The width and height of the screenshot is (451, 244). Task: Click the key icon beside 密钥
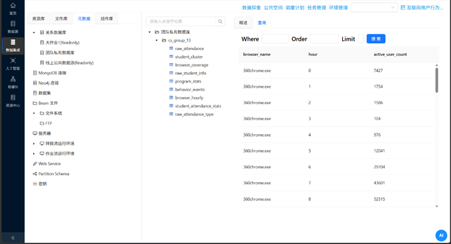(x=35, y=183)
